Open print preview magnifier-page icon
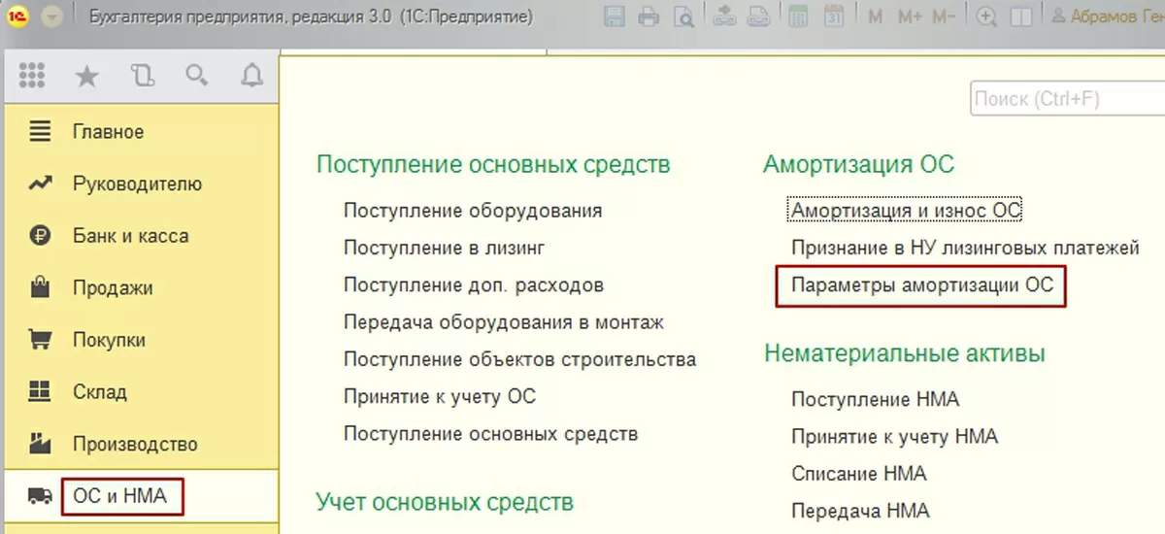The image size is (1165, 534). pyautogui.click(x=683, y=17)
